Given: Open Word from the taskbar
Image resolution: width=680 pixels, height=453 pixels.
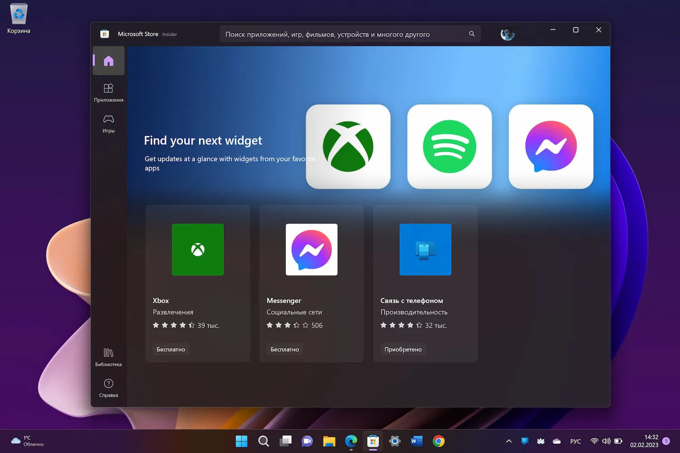Looking at the screenshot, I should [417, 441].
